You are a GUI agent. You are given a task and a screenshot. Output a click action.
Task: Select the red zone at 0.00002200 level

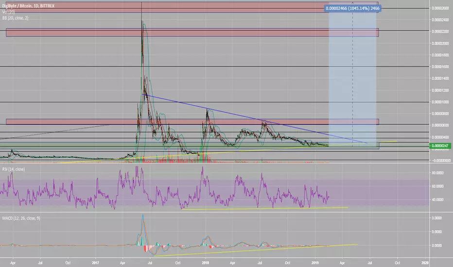[x=192, y=33]
